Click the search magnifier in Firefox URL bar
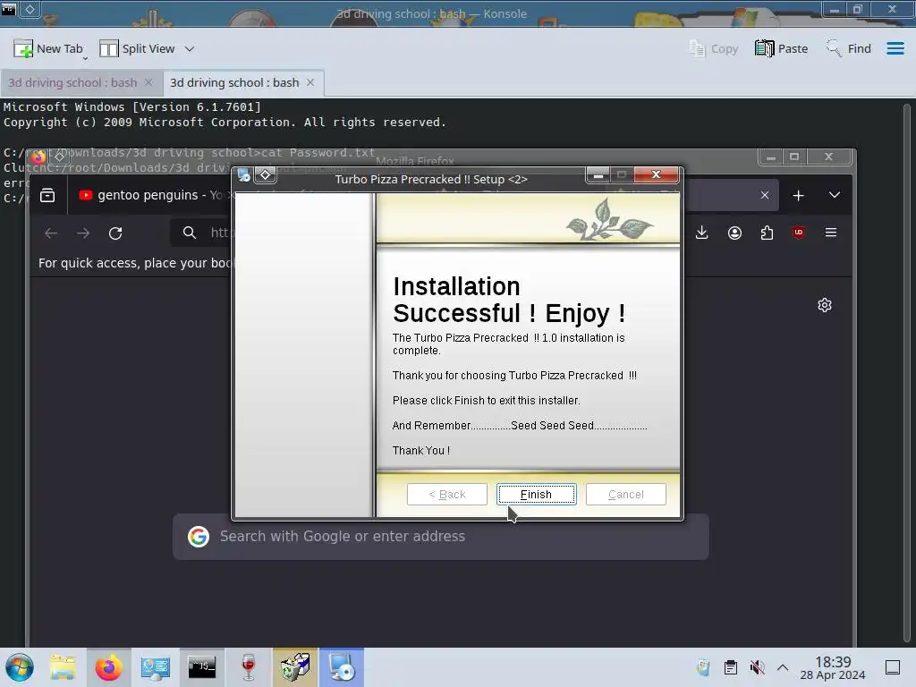 pyautogui.click(x=190, y=233)
